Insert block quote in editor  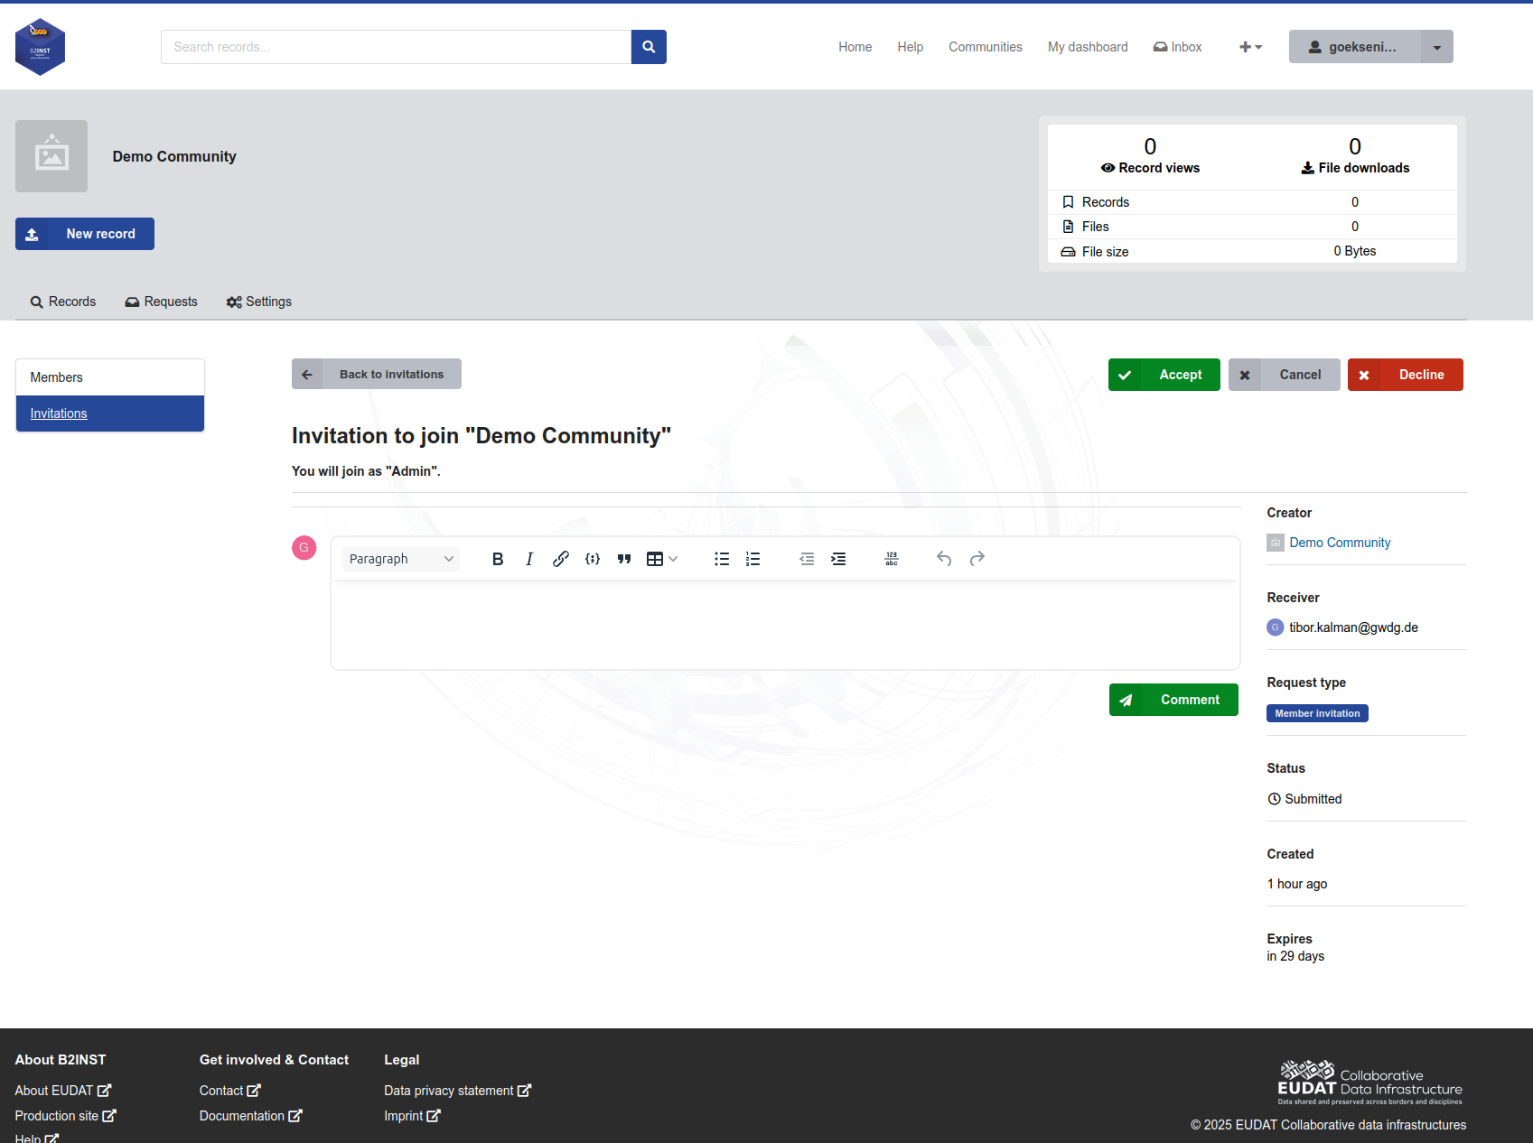[624, 559]
